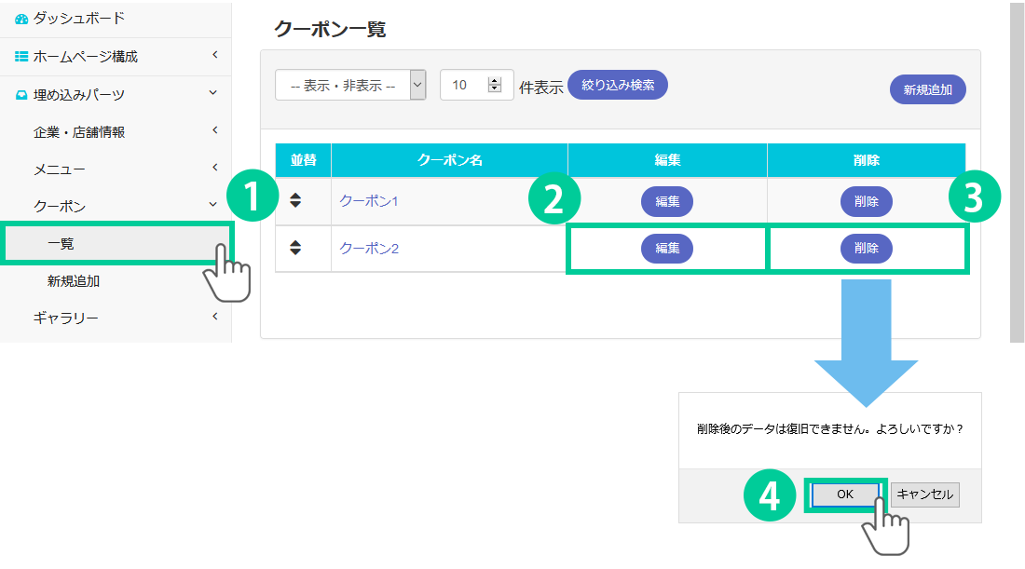This screenshot has width=1025, height=569.
Task: Collapse the クーポン submenu chevron
Action: pyautogui.click(x=214, y=206)
